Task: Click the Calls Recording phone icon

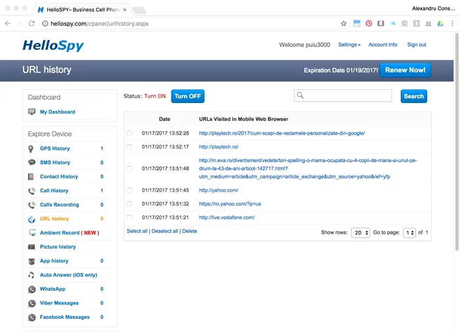Action: 32,205
